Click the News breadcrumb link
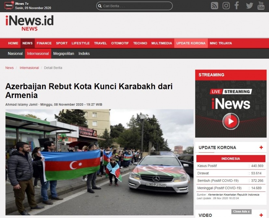 coord(9,68)
